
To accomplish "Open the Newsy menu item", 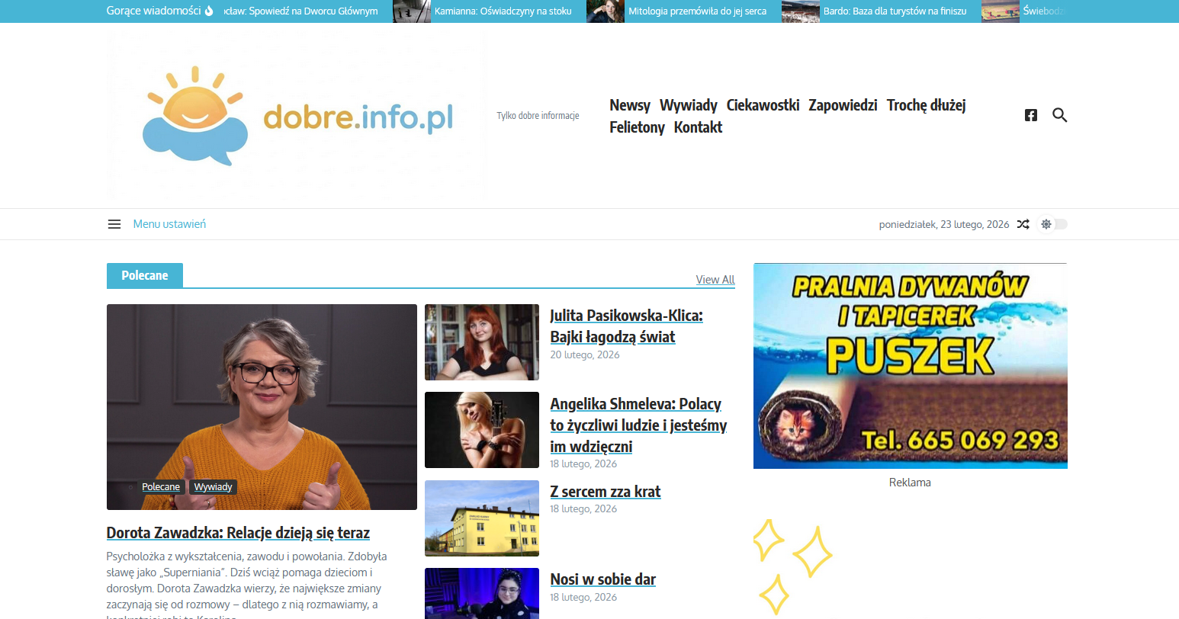I will (630, 105).
